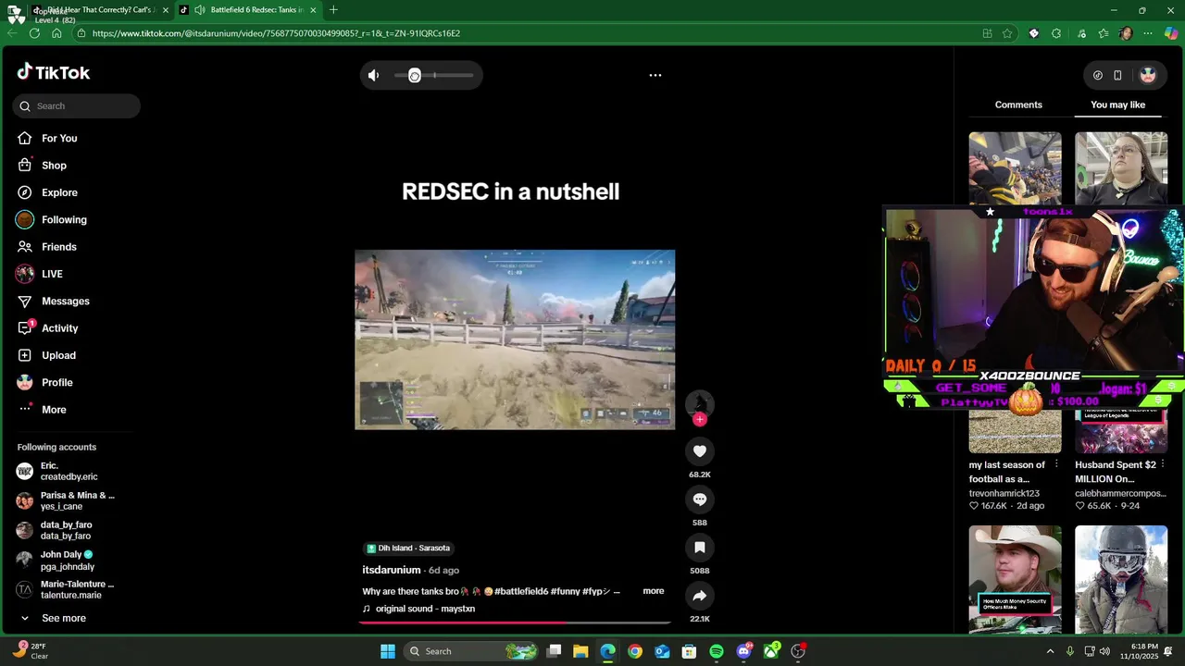Open itsdarunium username link
This screenshot has width=1185, height=666.
click(x=392, y=570)
